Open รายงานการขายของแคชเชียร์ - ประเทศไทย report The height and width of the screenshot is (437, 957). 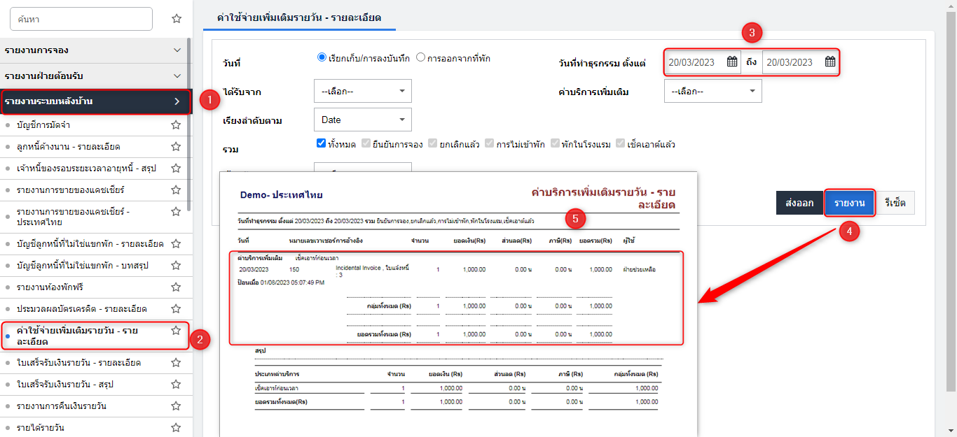73,217
